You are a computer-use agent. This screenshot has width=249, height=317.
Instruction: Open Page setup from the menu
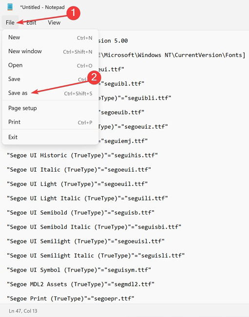click(50, 108)
